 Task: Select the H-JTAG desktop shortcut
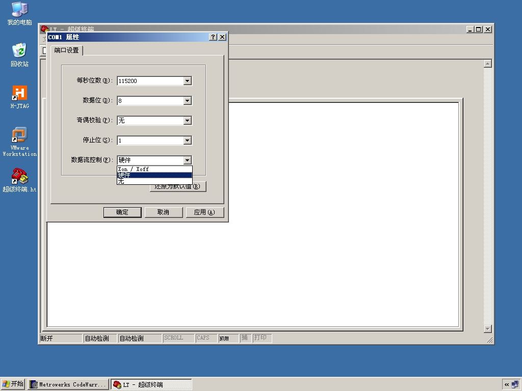tap(20, 97)
